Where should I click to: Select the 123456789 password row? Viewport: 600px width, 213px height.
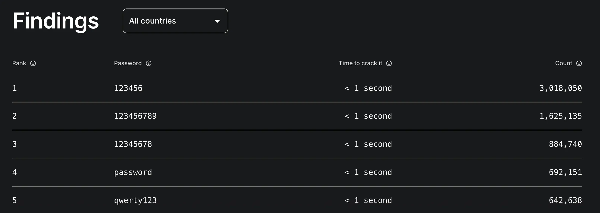(x=297, y=116)
